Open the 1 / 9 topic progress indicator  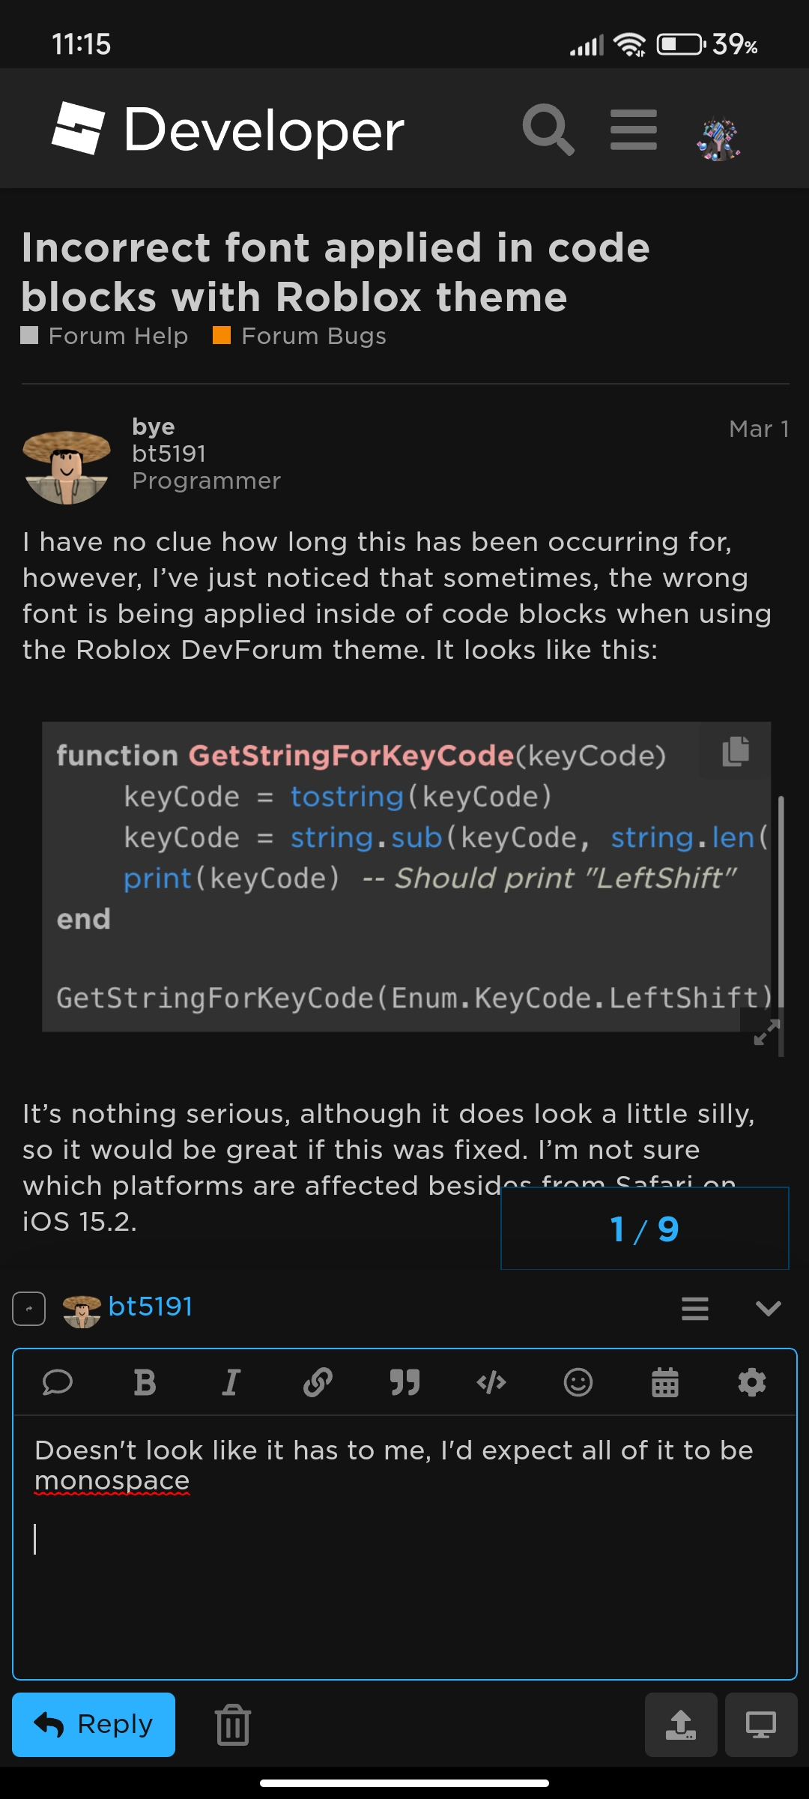point(644,1229)
